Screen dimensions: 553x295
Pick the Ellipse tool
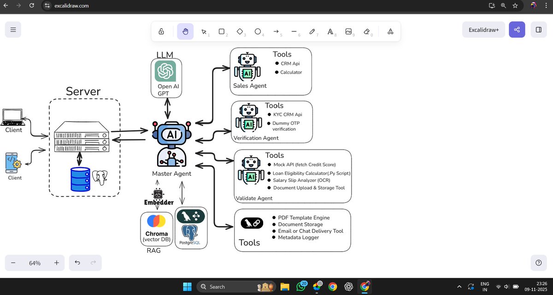pos(258,31)
